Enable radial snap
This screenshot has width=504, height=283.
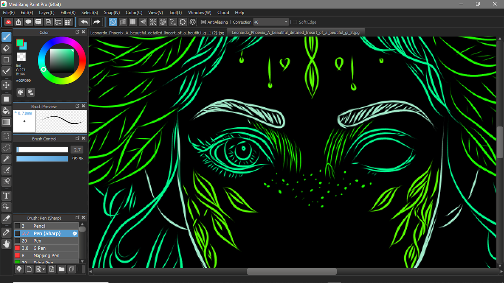(153, 22)
